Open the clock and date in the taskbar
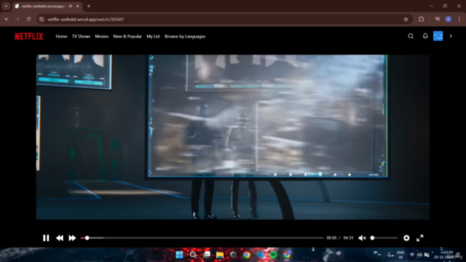The width and height of the screenshot is (466, 262). (443, 255)
